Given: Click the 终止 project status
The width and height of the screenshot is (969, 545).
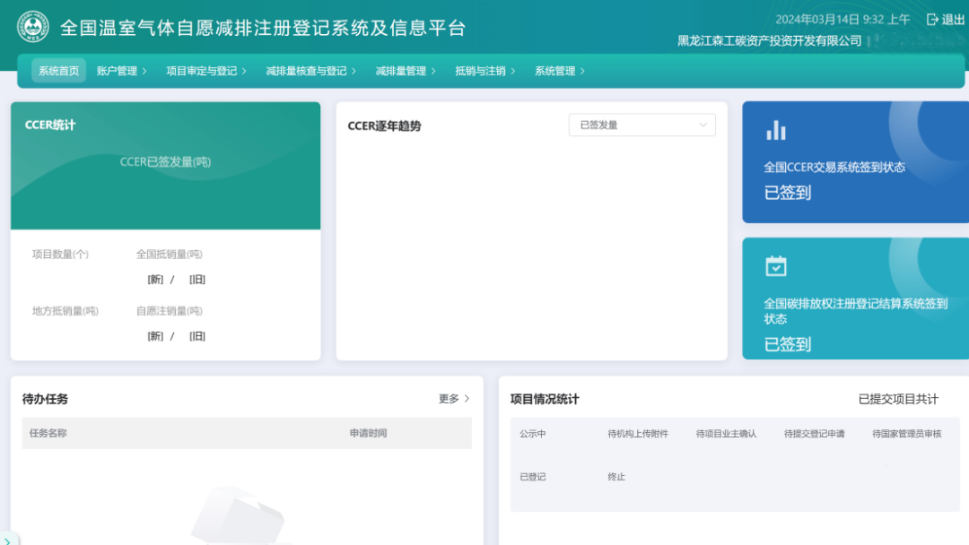Looking at the screenshot, I should pyautogui.click(x=616, y=477).
